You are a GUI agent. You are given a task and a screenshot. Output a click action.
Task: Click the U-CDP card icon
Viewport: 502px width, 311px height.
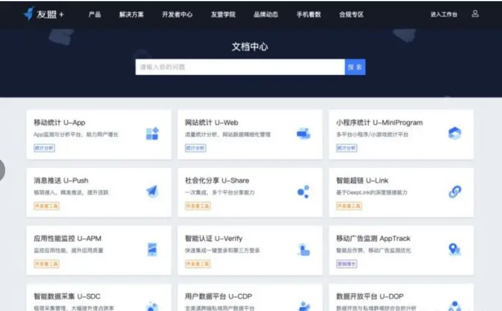click(x=304, y=306)
